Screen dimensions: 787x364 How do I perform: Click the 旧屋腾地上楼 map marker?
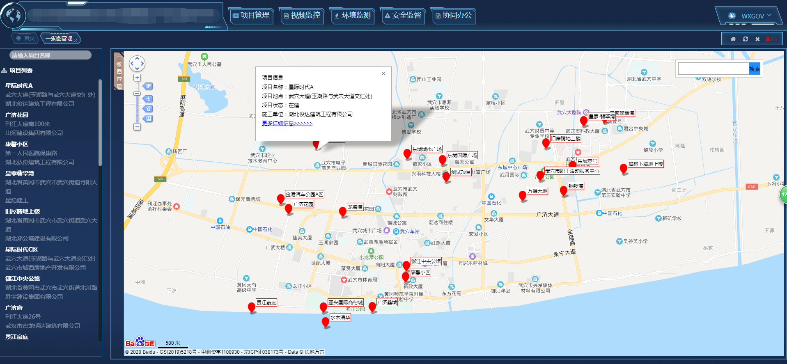pos(546,143)
